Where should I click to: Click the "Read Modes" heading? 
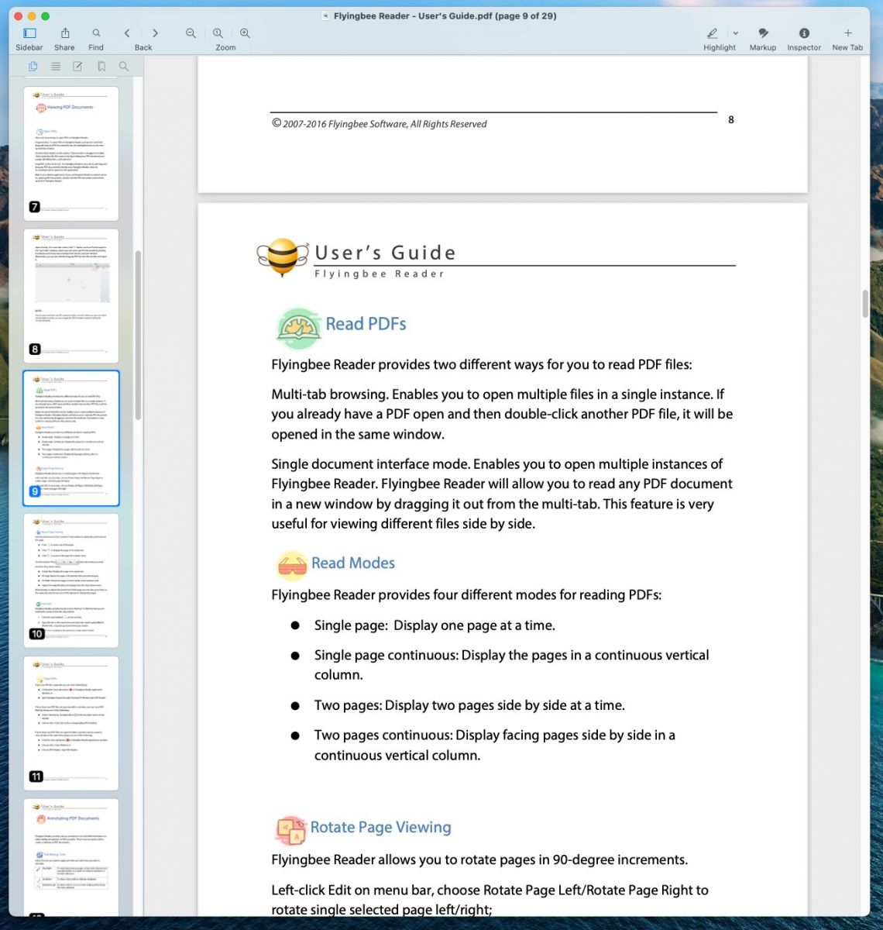[x=353, y=563]
